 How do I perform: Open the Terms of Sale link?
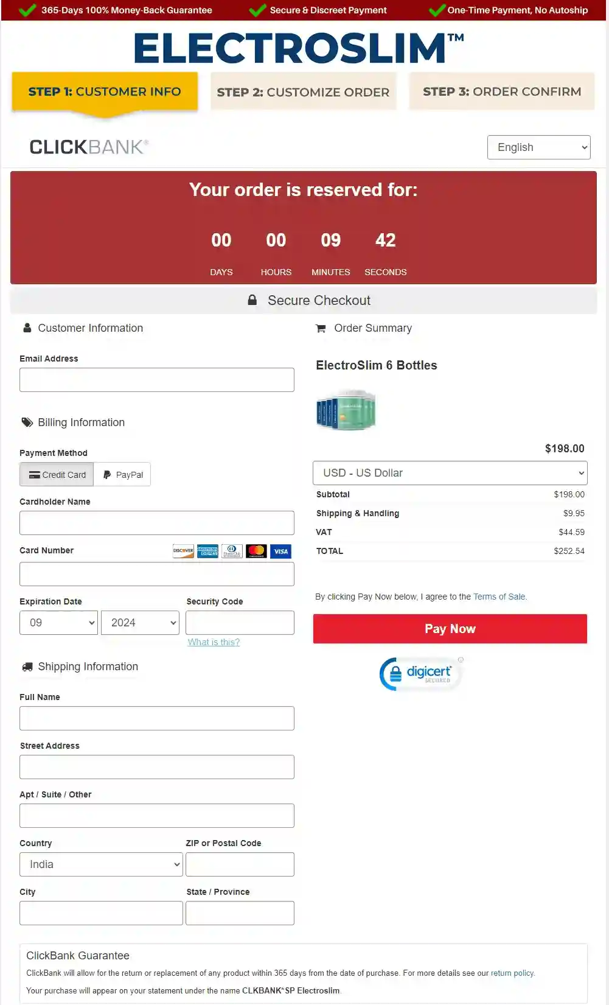click(499, 597)
